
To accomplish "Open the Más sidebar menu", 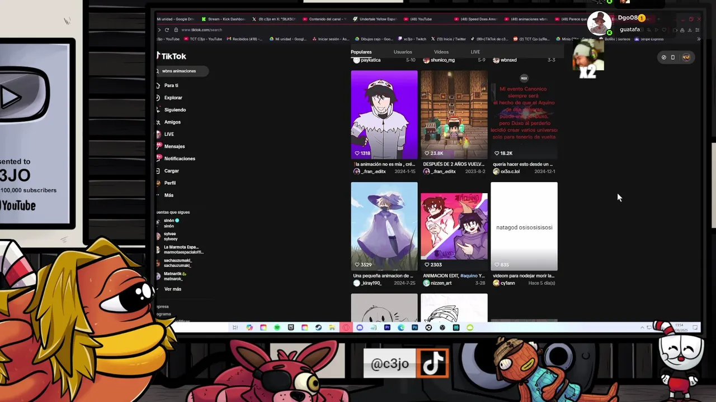I will (x=168, y=195).
